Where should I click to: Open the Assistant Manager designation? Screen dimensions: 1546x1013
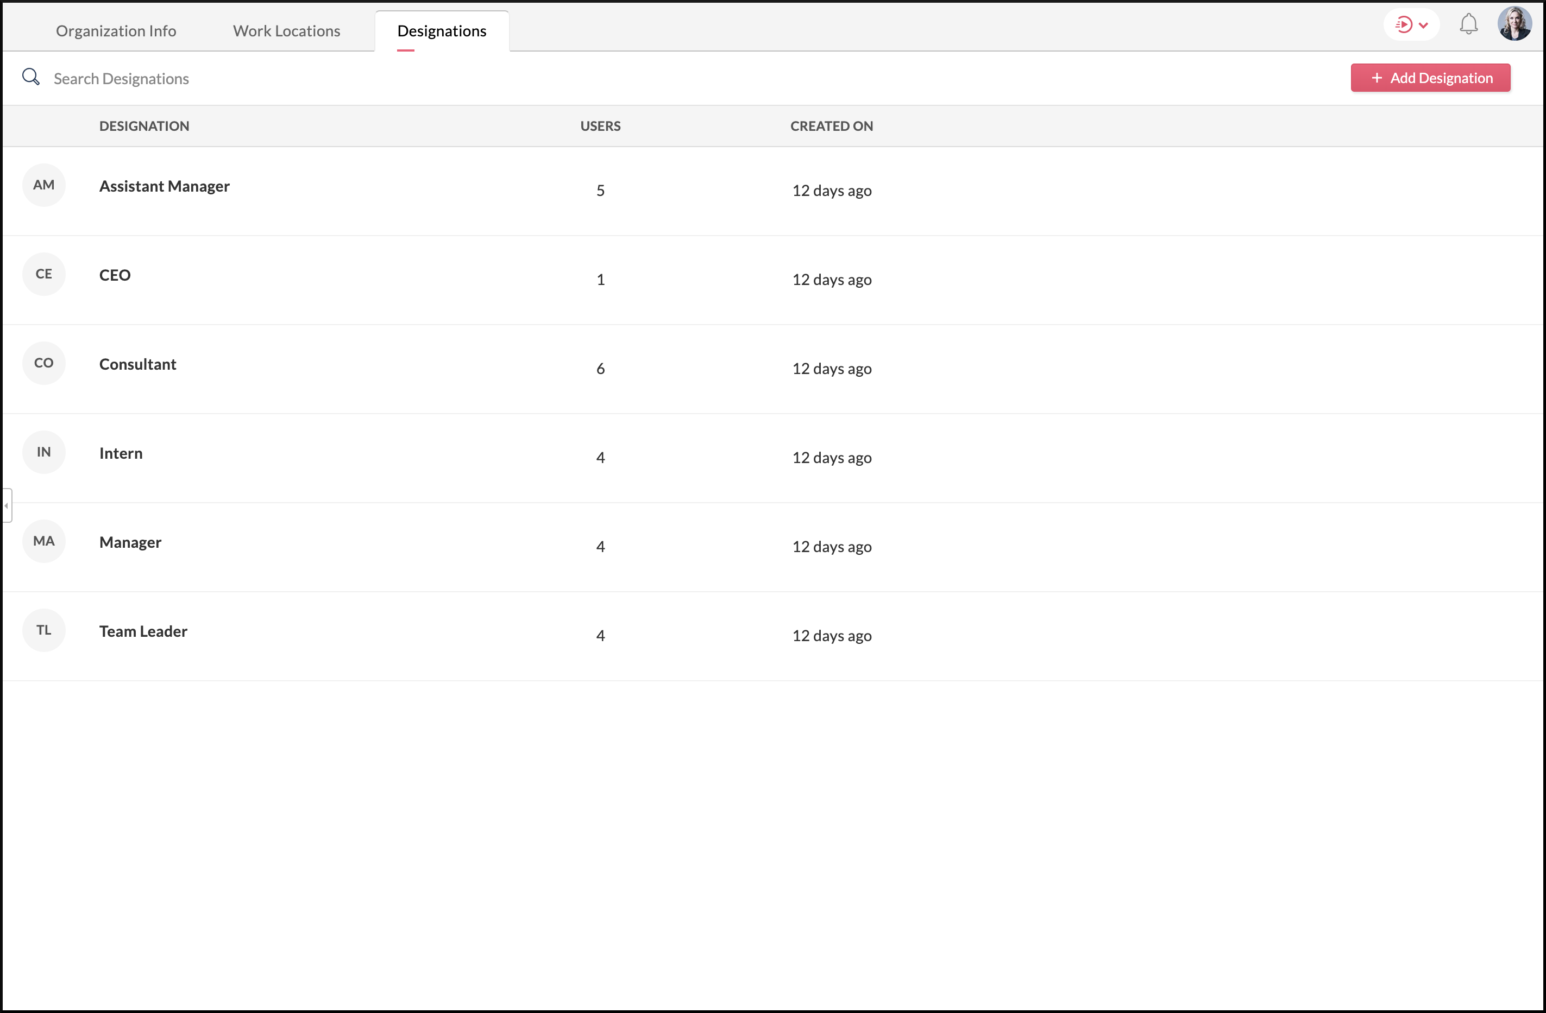[165, 186]
